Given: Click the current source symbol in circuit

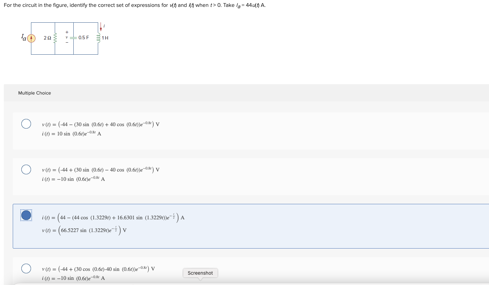Looking at the screenshot, I should pyautogui.click(x=31, y=38).
